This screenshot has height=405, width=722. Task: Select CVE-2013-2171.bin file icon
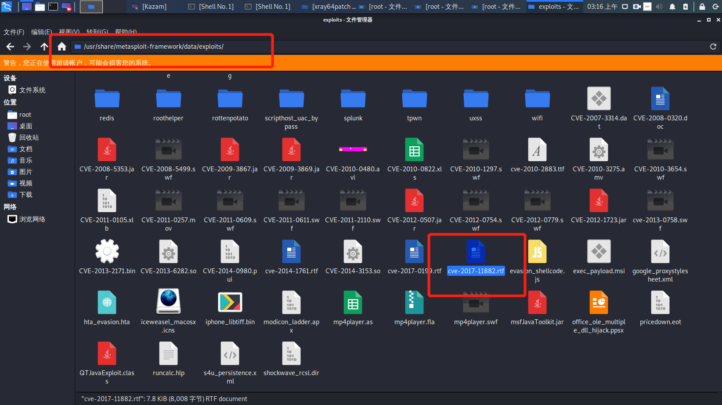tap(107, 252)
